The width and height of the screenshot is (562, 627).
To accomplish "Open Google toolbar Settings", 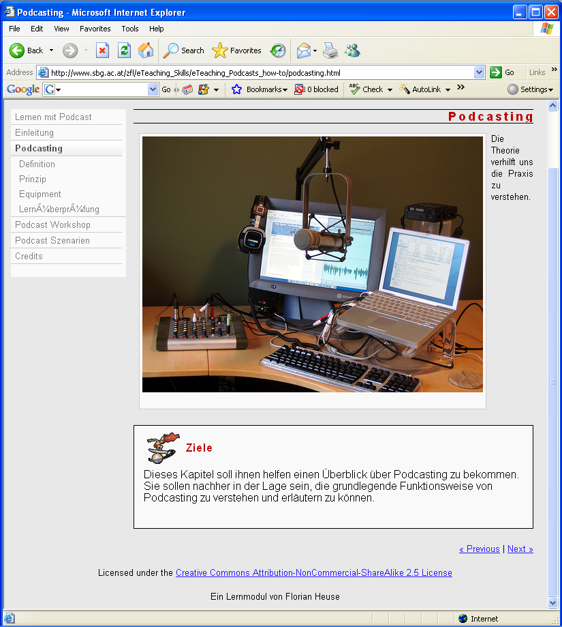I will coord(531,89).
